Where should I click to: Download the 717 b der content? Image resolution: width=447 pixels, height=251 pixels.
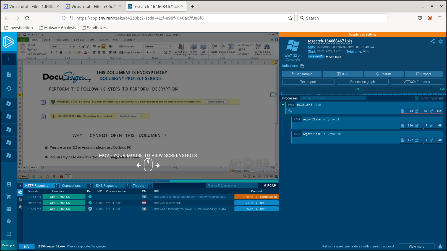click(257, 203)
